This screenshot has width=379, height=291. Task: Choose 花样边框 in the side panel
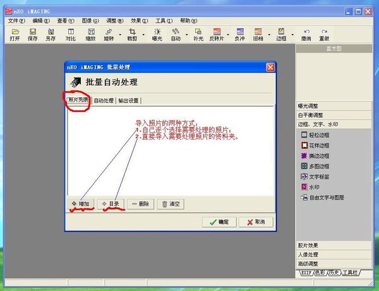(x=318, y=145)
